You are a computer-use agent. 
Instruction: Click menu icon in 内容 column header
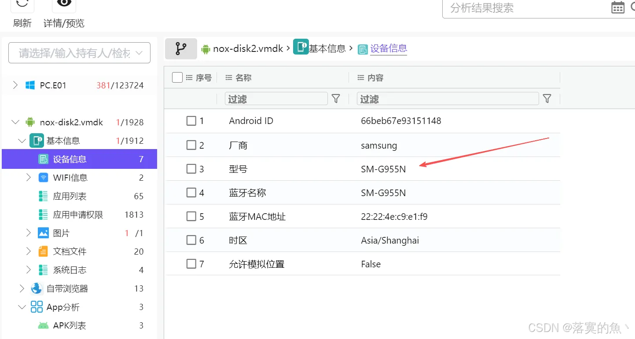tap(361, 77)
